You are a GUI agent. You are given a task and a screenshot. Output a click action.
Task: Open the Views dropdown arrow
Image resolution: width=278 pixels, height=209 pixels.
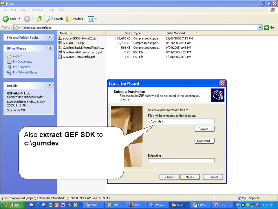click(x=96, y=19)
